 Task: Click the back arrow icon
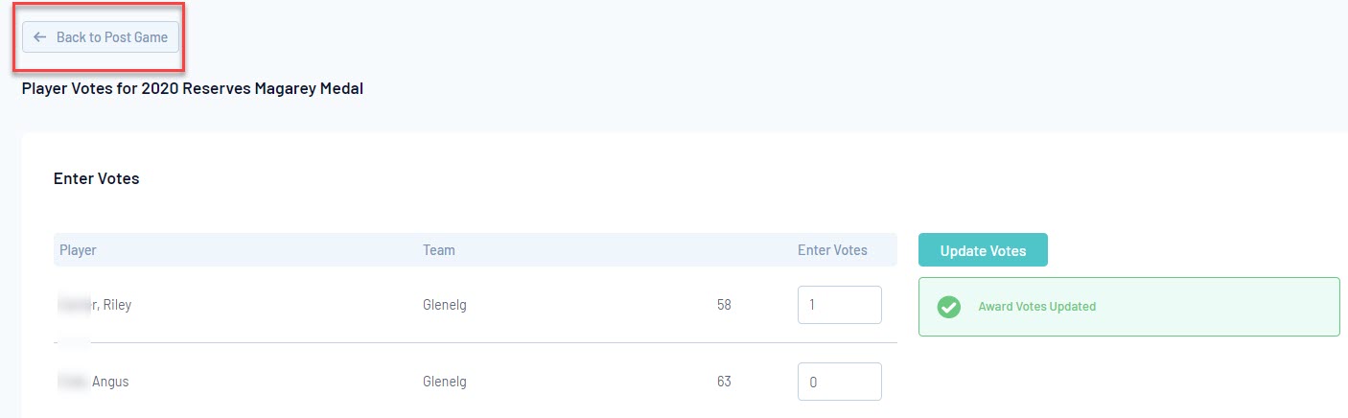39,37
